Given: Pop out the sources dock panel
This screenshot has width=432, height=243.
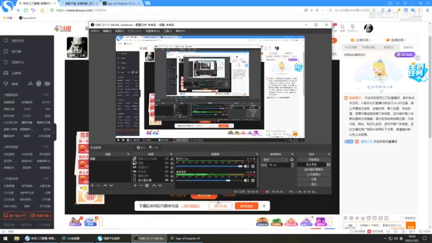Looking at the screenshot, I should [x=171, y=154].
